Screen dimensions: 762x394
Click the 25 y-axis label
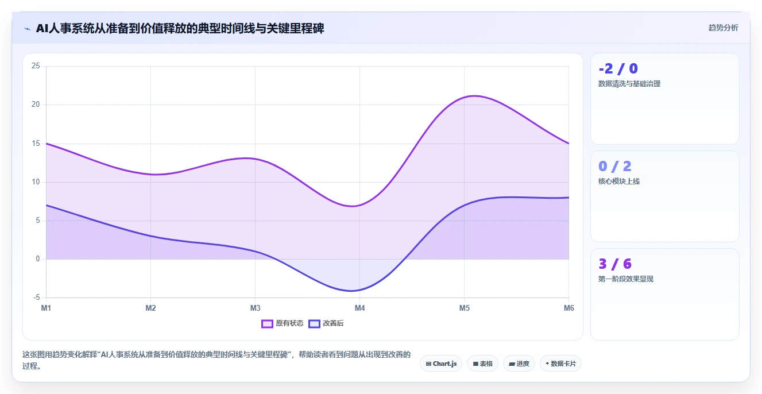(x=36, y=66)
